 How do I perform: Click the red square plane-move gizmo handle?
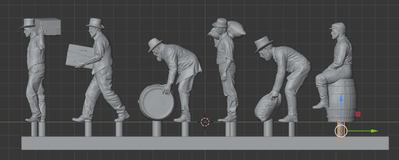(x=358, y=114)
